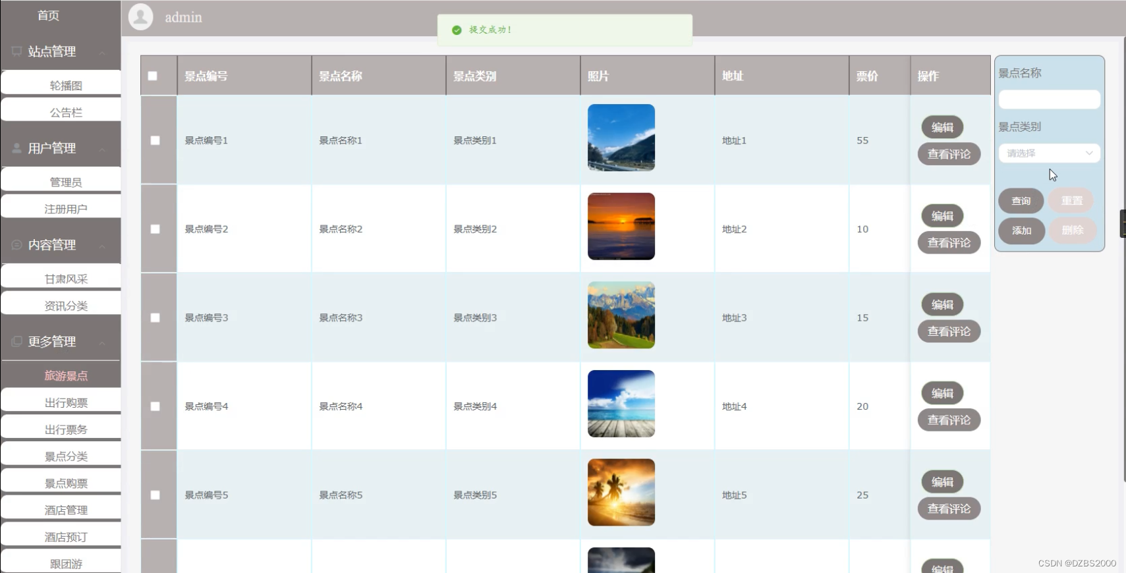Open the palm beach photo in row 5
Viewport: 1126px width, 573px height.
[621, 493]
